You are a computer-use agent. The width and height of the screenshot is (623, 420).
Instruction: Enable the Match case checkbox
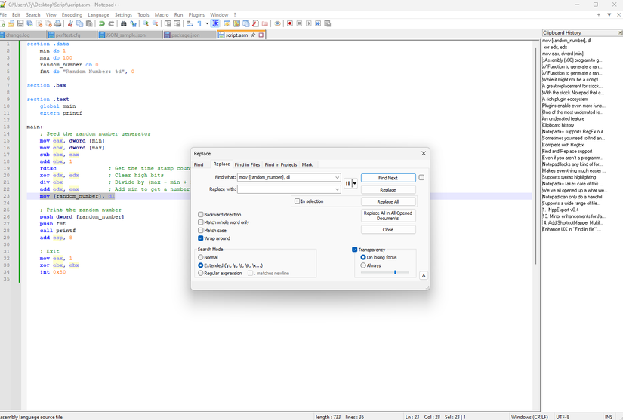pos(201,231)
